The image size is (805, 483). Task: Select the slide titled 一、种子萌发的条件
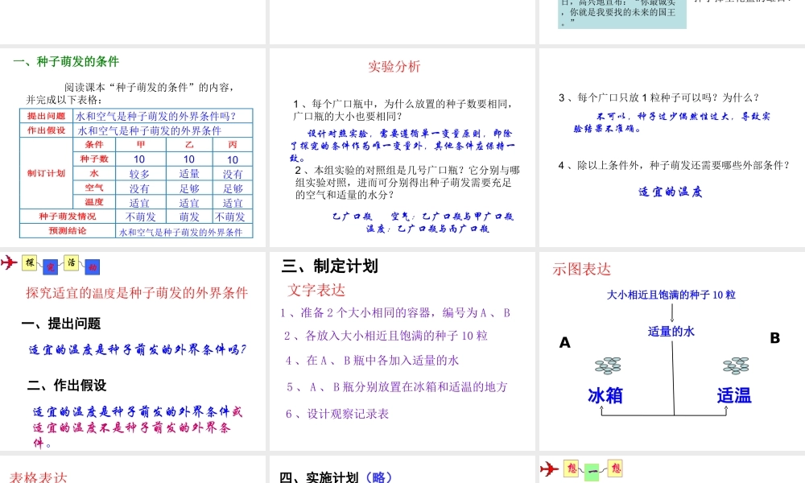click(133, 147)
